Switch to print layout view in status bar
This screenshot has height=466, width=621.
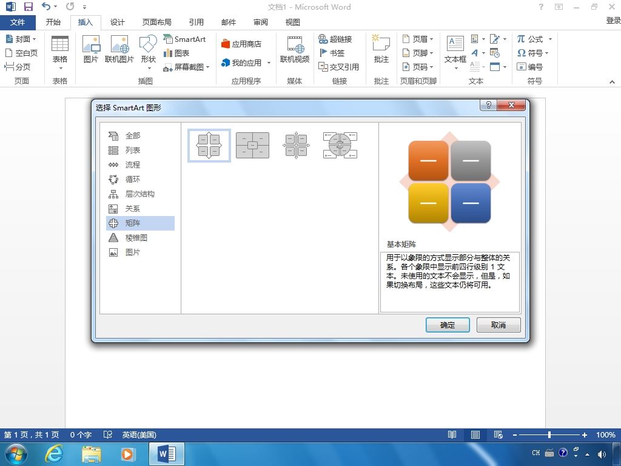[x=475, y=434]
